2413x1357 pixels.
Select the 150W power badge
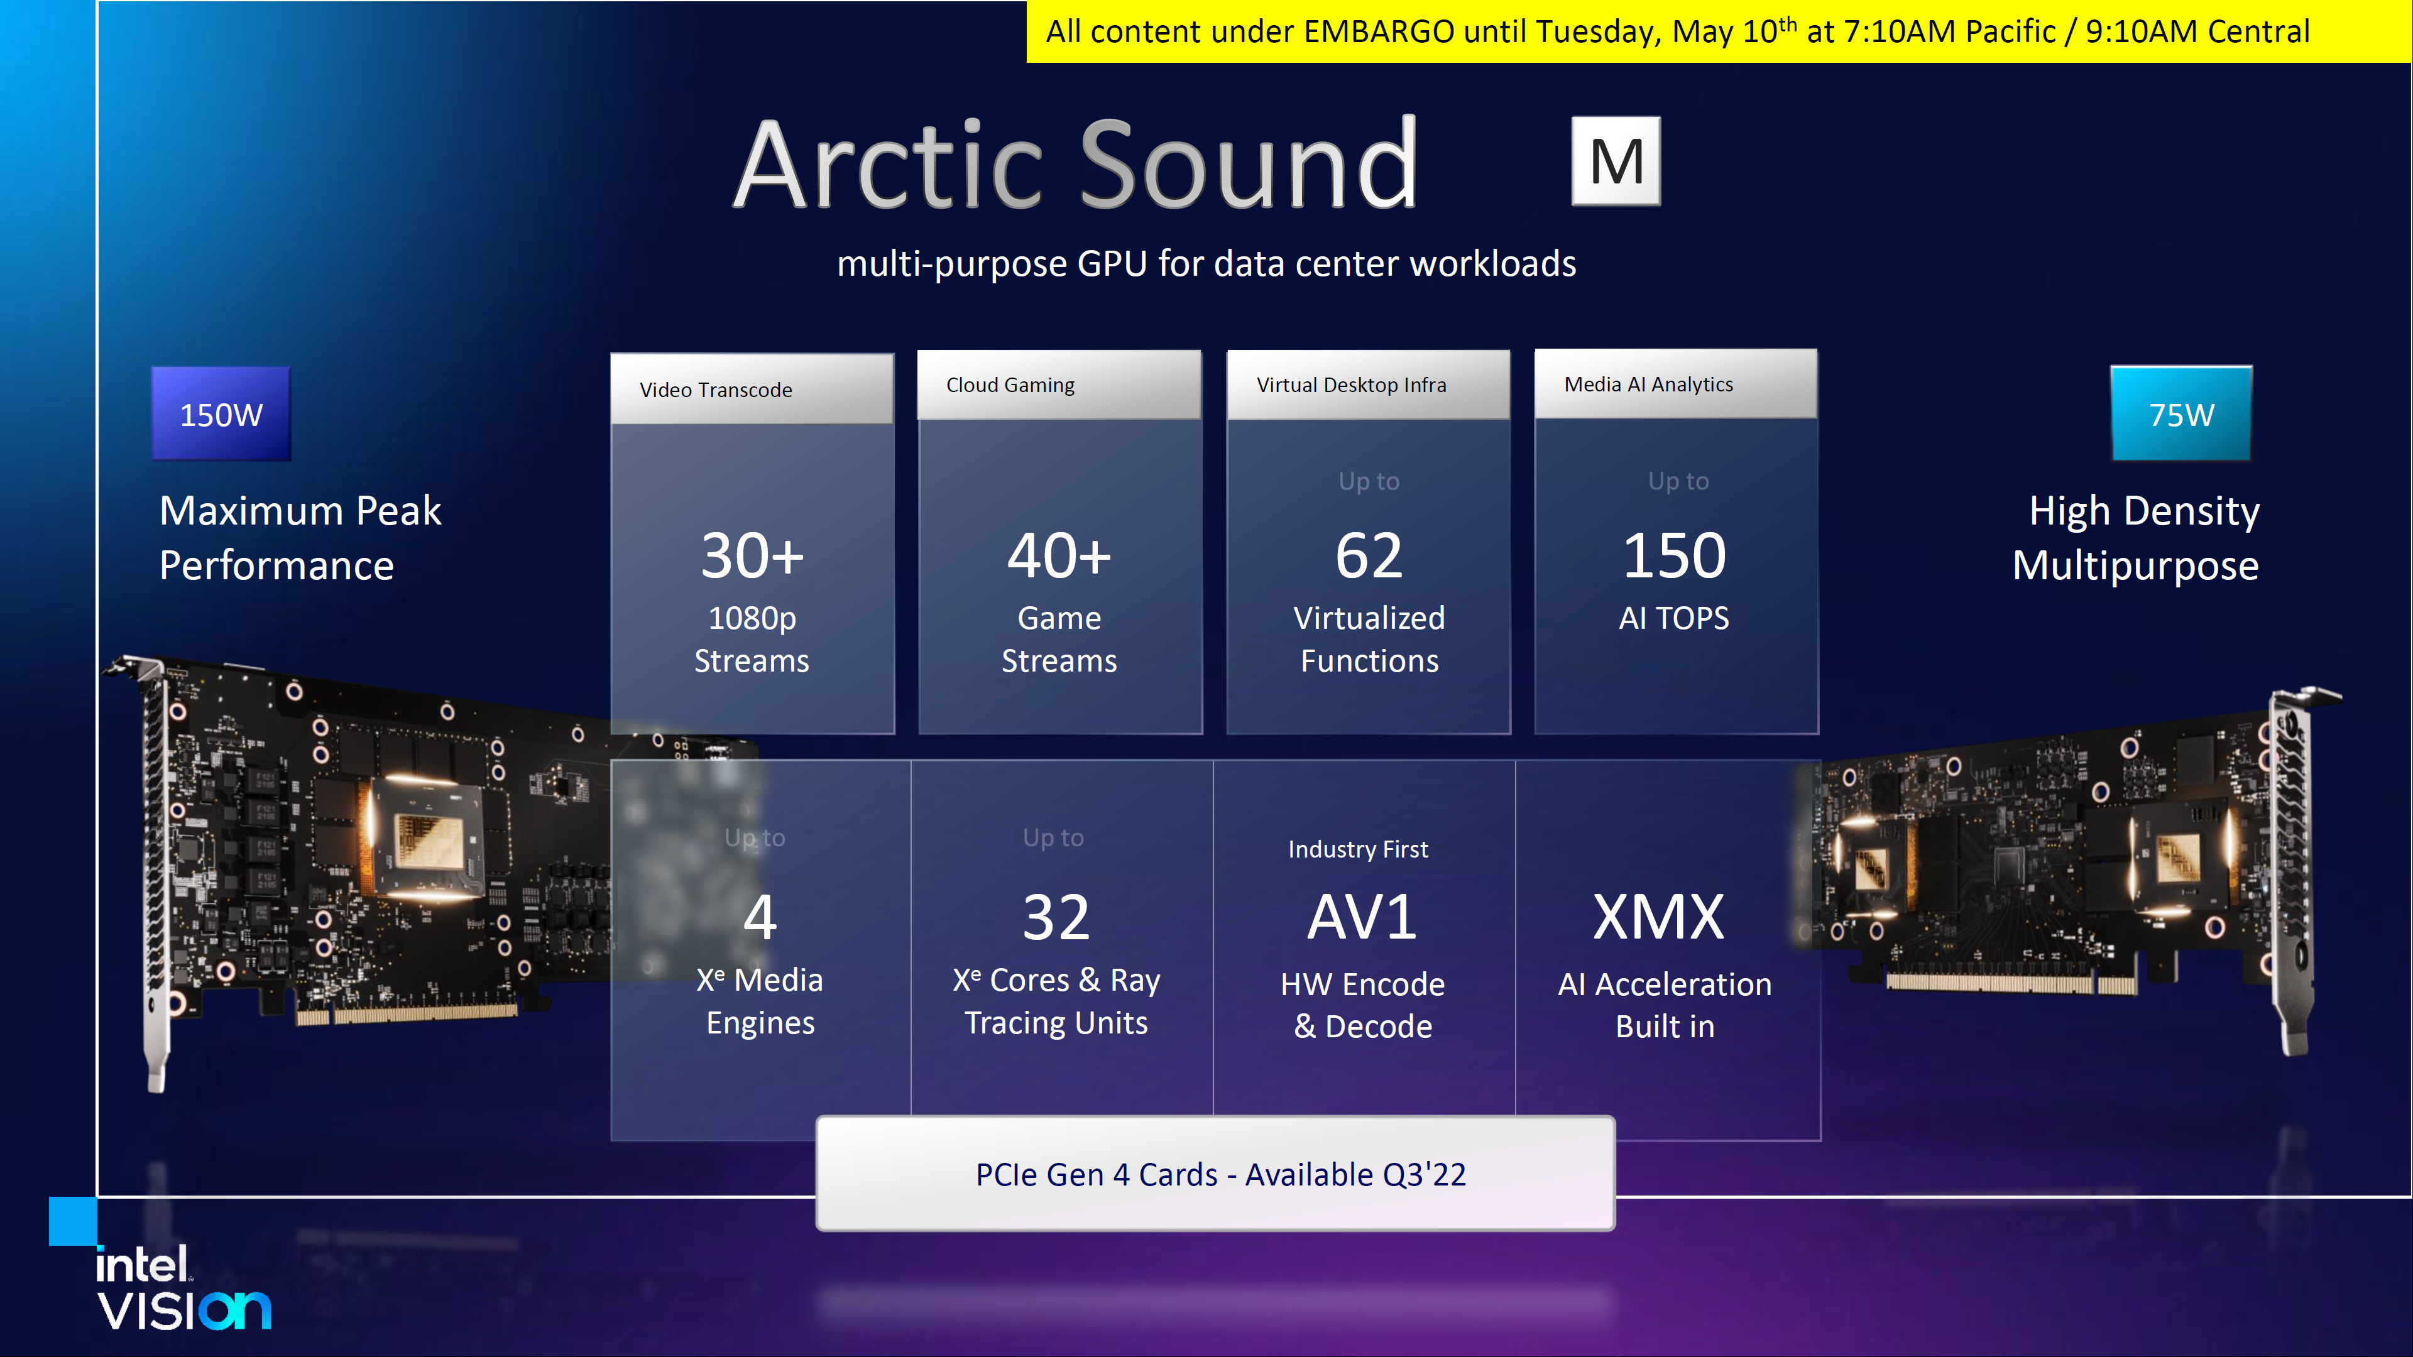coord(221,414)
